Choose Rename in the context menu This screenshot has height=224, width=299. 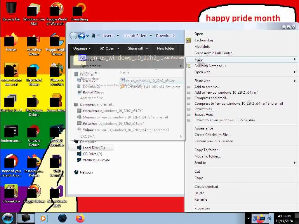click(x=201, y=199)
